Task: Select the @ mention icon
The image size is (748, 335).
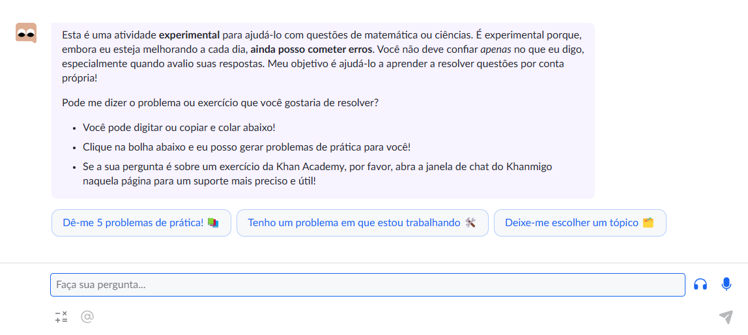Action: [x=87, y=317]
